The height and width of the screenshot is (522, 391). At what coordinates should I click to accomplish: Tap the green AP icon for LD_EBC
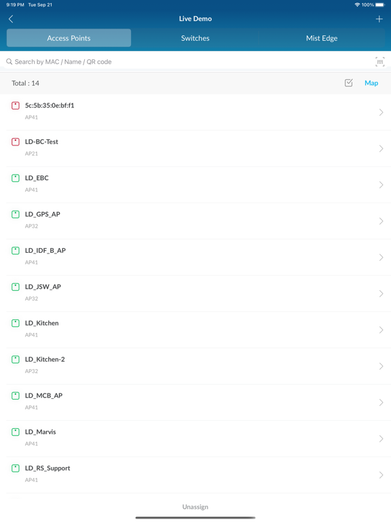[16, 178]
